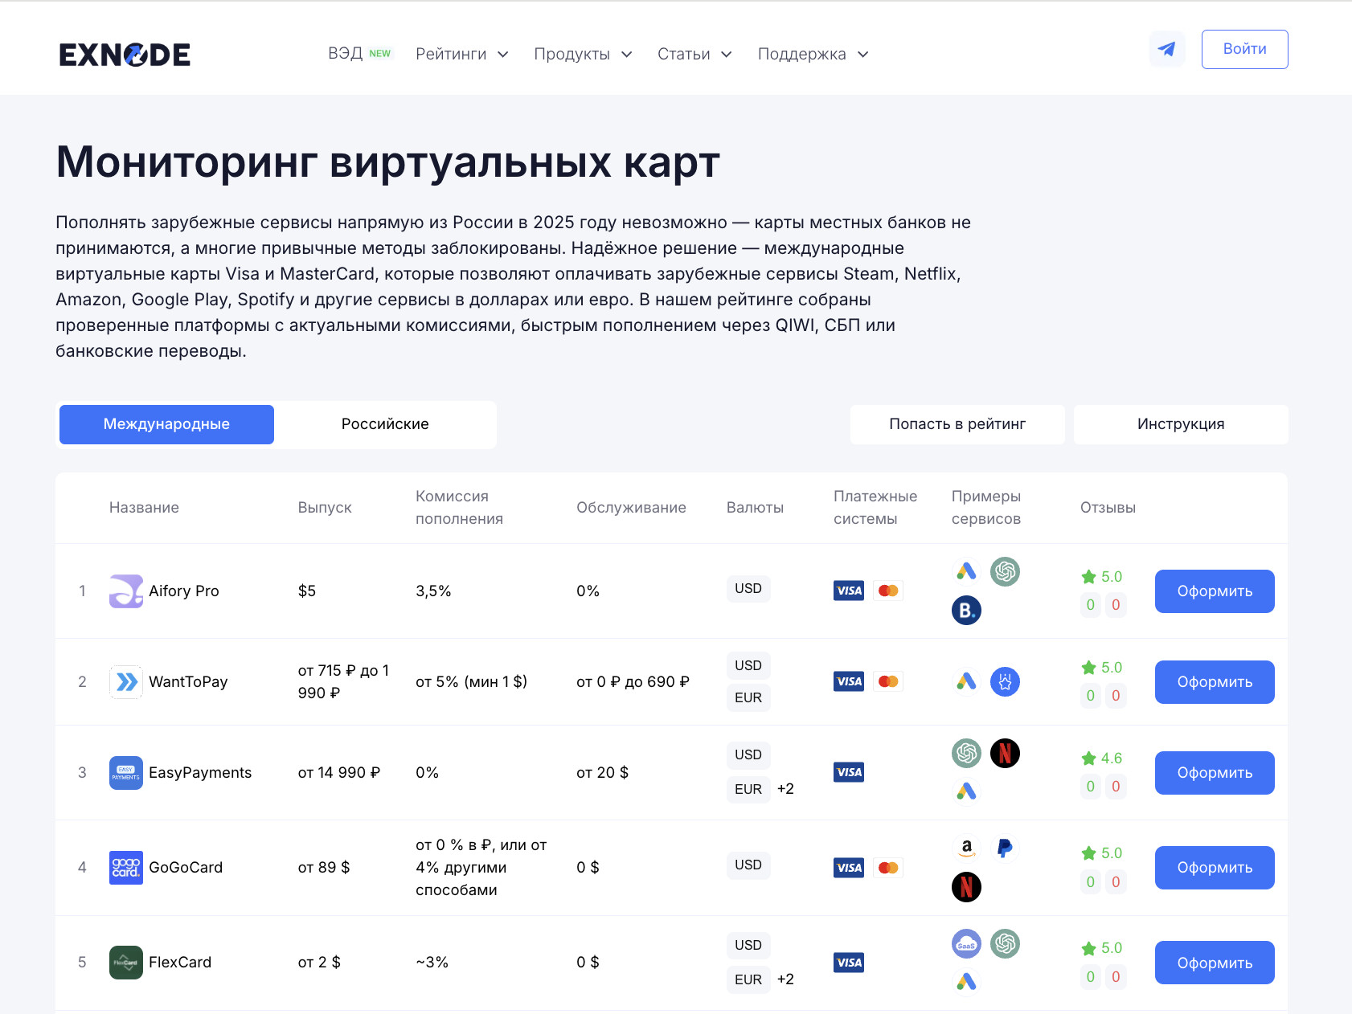Viewport: 1352px width, 1014px height.
Task: Click the ChatGPT icon in Aifory Pro row
Action: [x=1005, y=571]
